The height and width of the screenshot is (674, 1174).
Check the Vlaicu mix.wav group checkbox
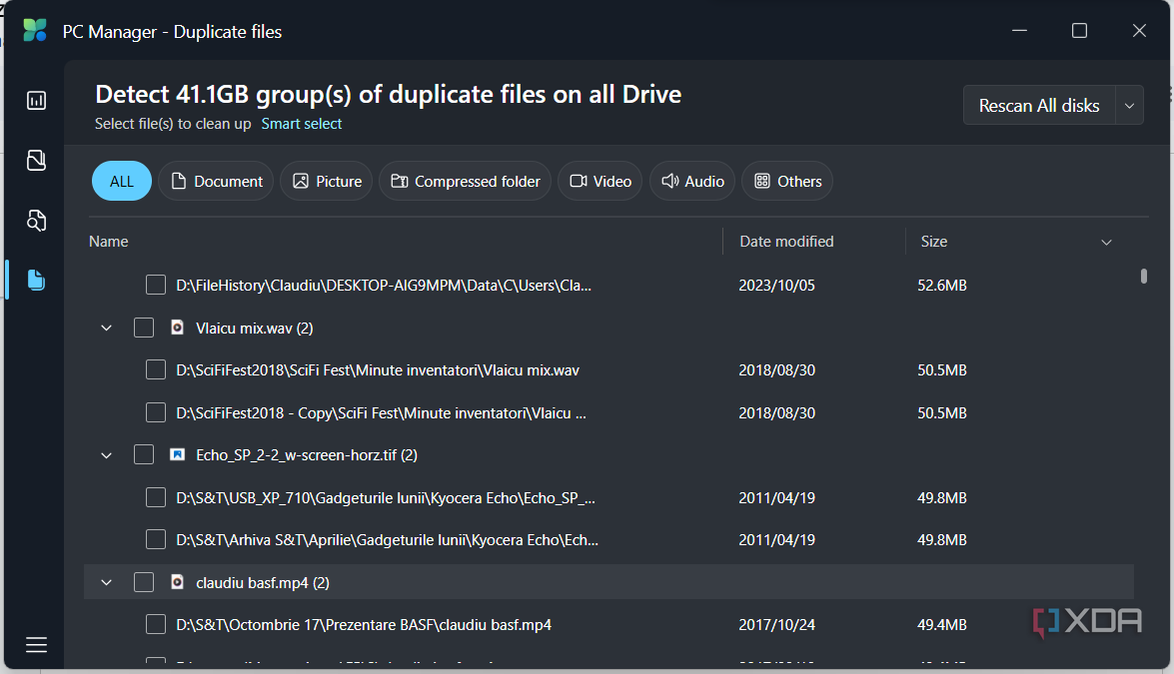144,328
